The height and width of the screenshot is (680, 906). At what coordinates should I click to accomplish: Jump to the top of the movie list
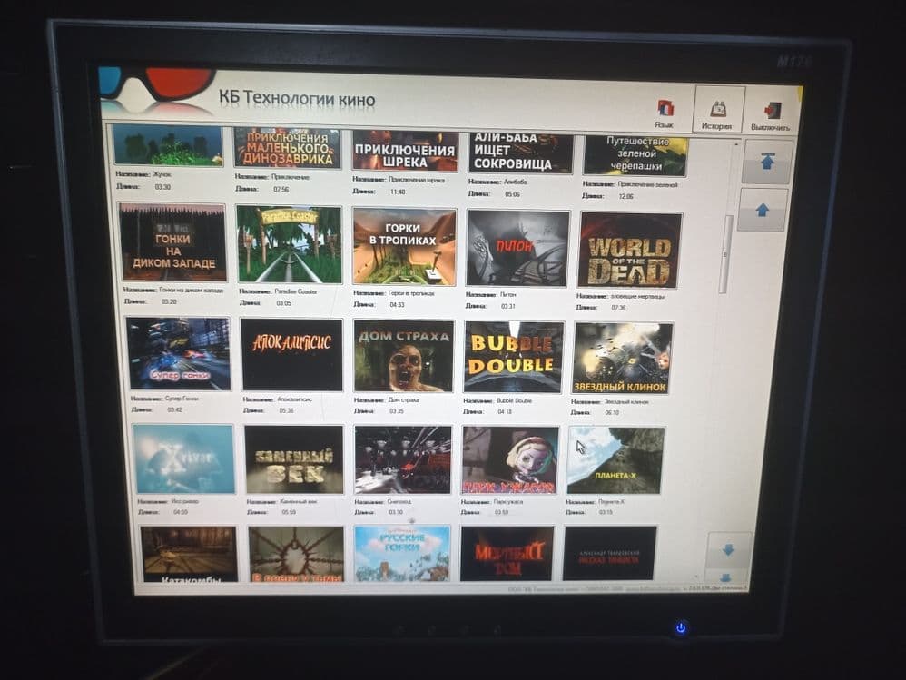pos(767,162)
